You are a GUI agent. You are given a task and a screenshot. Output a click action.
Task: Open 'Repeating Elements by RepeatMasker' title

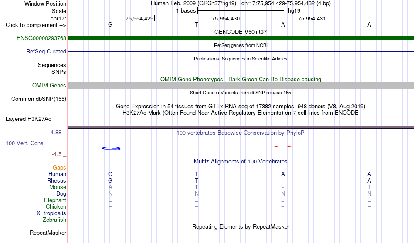pos(241,226)
